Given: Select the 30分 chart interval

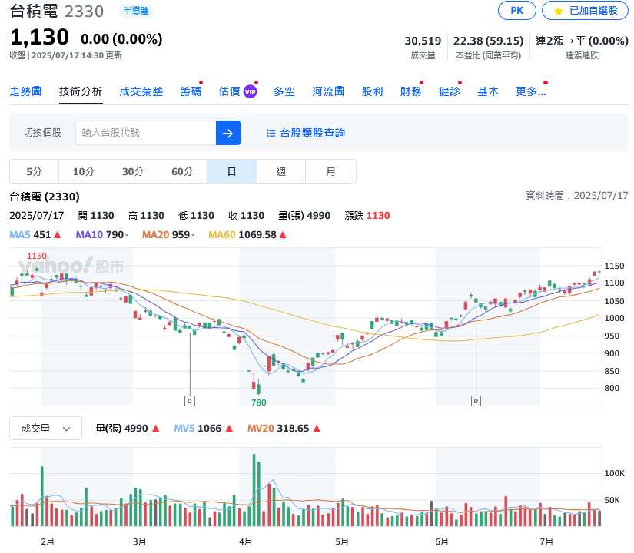Looking at the screenshot, I should pyautogui.click(x=133, y=171).
